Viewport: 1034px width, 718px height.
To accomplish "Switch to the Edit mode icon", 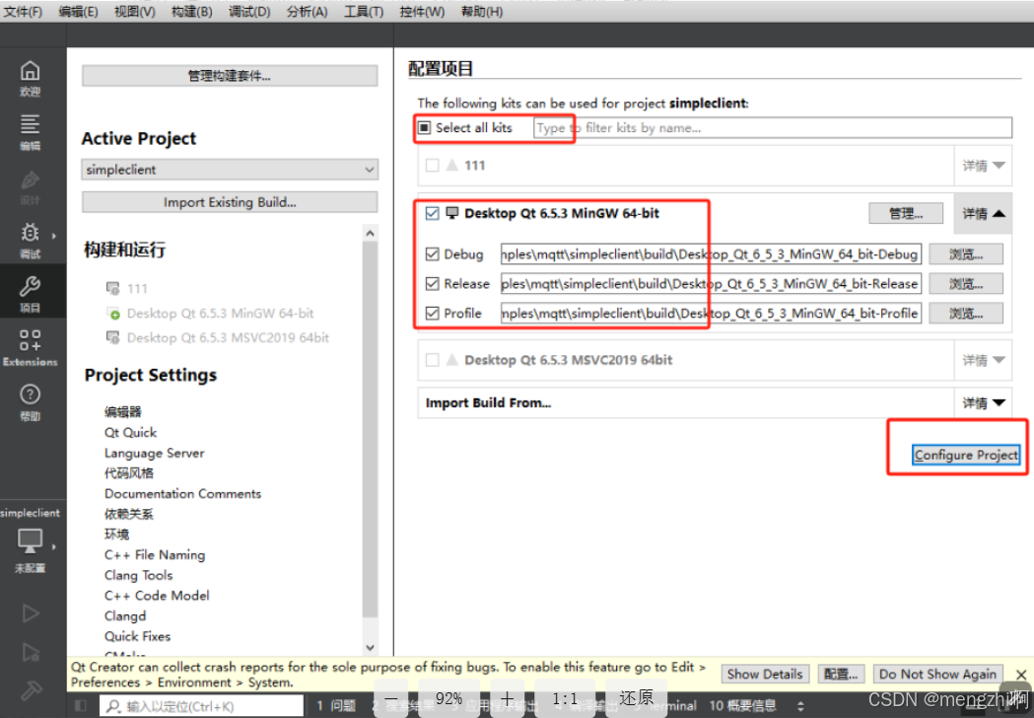I will pyautogui.click(x=30, y=124).
